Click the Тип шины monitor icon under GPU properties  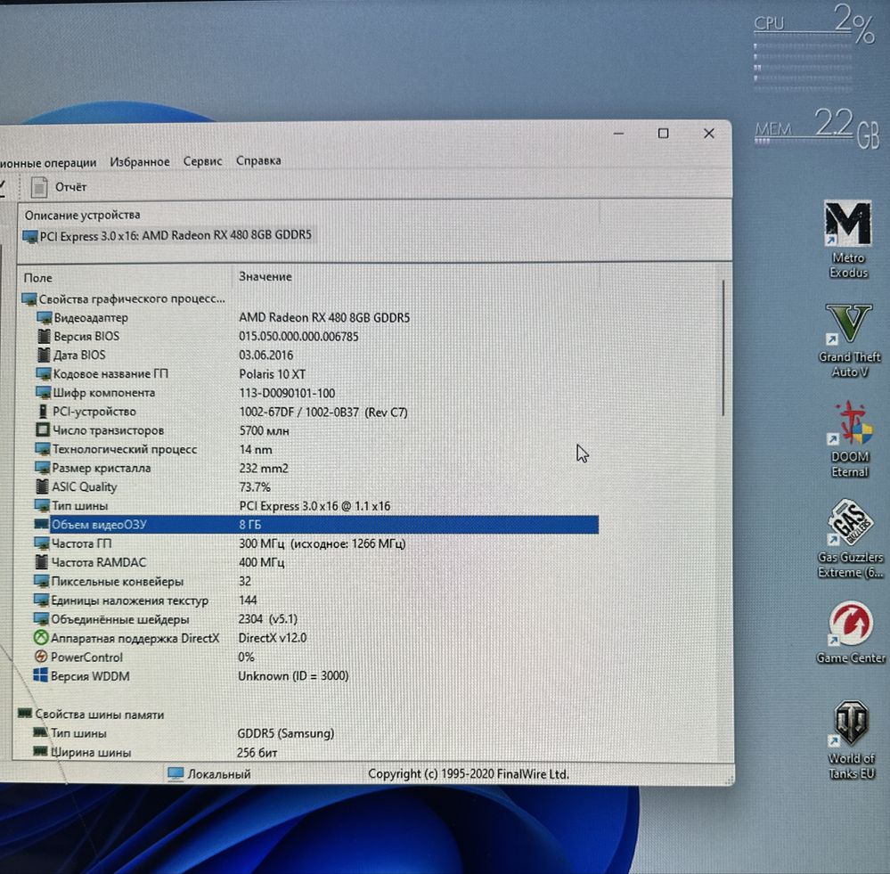[42, 505]
